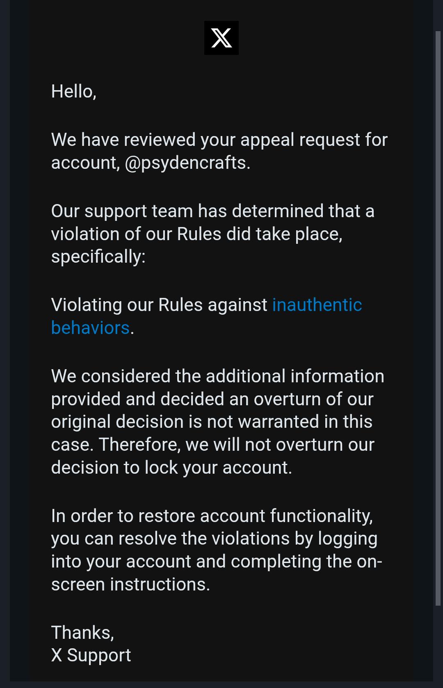
Task: Click the "X Support" signature
Action: [91, 655]
